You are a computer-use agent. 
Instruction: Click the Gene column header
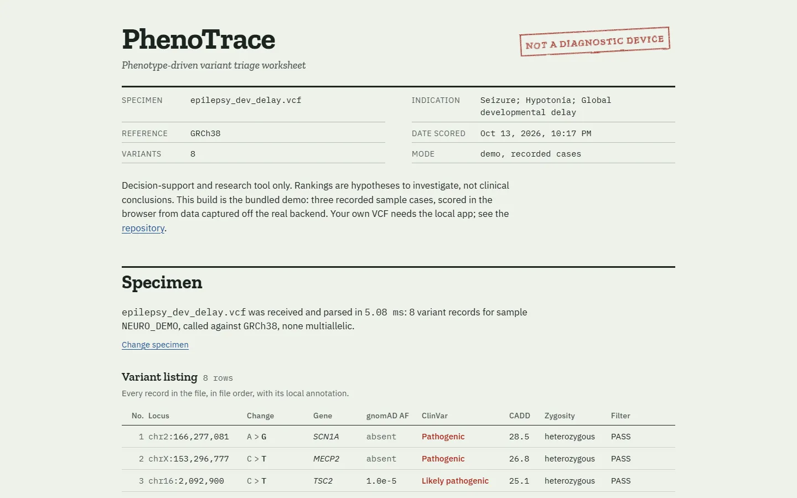[x=323, y=416]
